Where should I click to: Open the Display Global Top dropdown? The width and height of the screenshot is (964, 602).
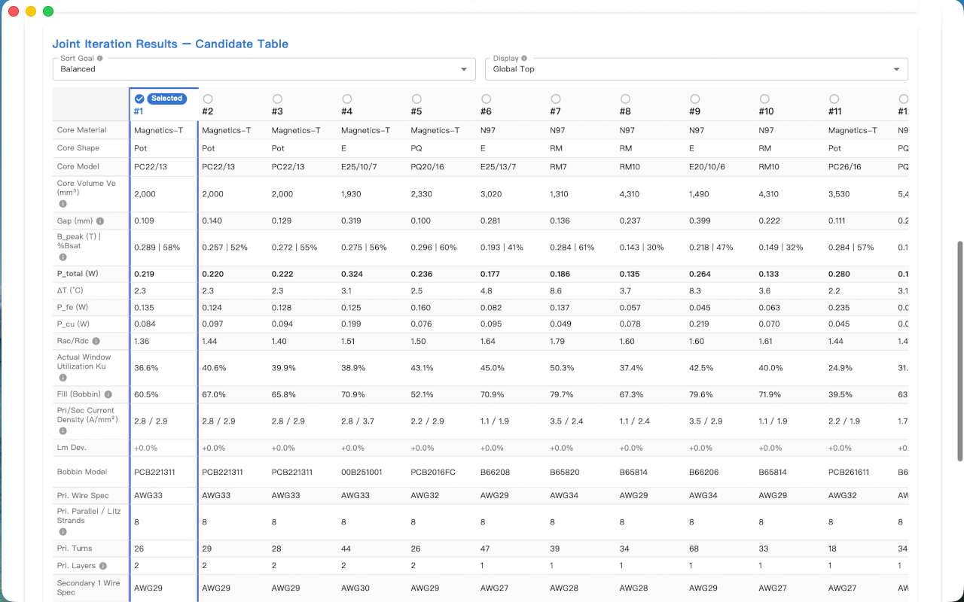[x=697, y=68]
